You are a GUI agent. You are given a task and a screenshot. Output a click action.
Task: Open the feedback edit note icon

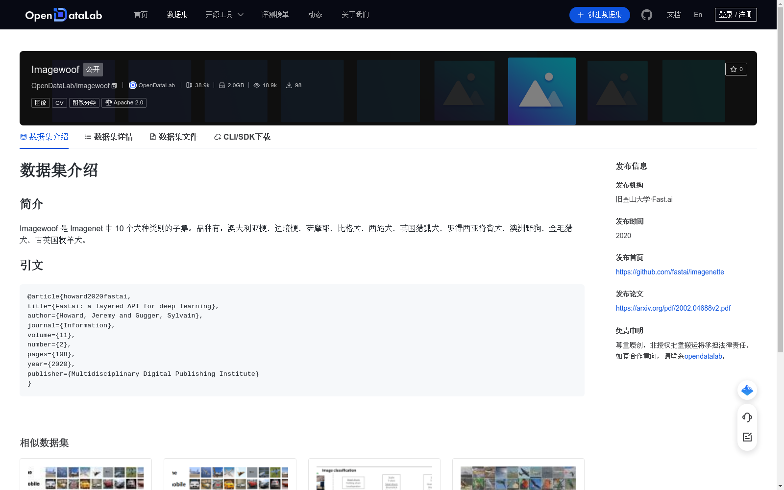coord(747,437)
